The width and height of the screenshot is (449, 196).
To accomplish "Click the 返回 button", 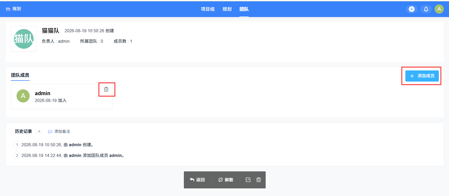I will click(x=197, y=180).
